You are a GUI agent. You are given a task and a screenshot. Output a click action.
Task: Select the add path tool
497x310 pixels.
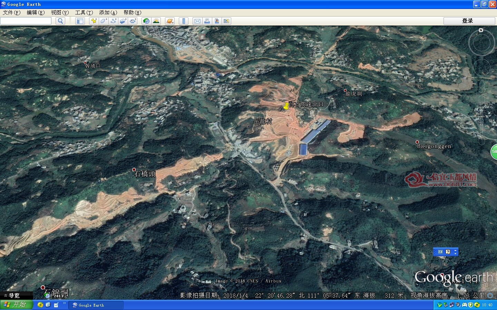click(x=113, y=21)
